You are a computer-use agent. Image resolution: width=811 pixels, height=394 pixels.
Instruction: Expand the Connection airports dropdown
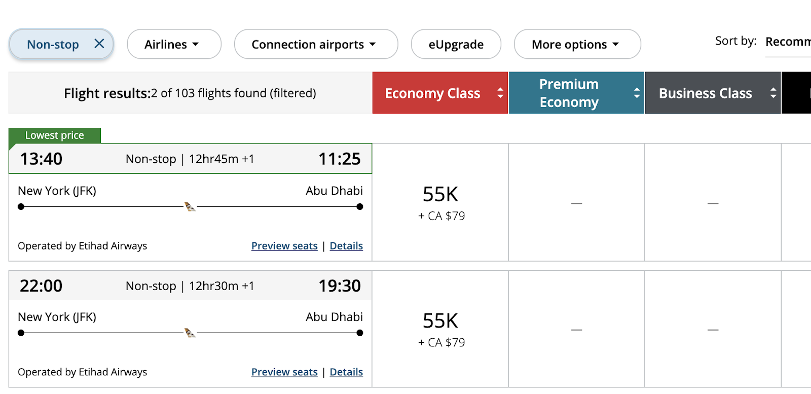click(x=315, y=45)
